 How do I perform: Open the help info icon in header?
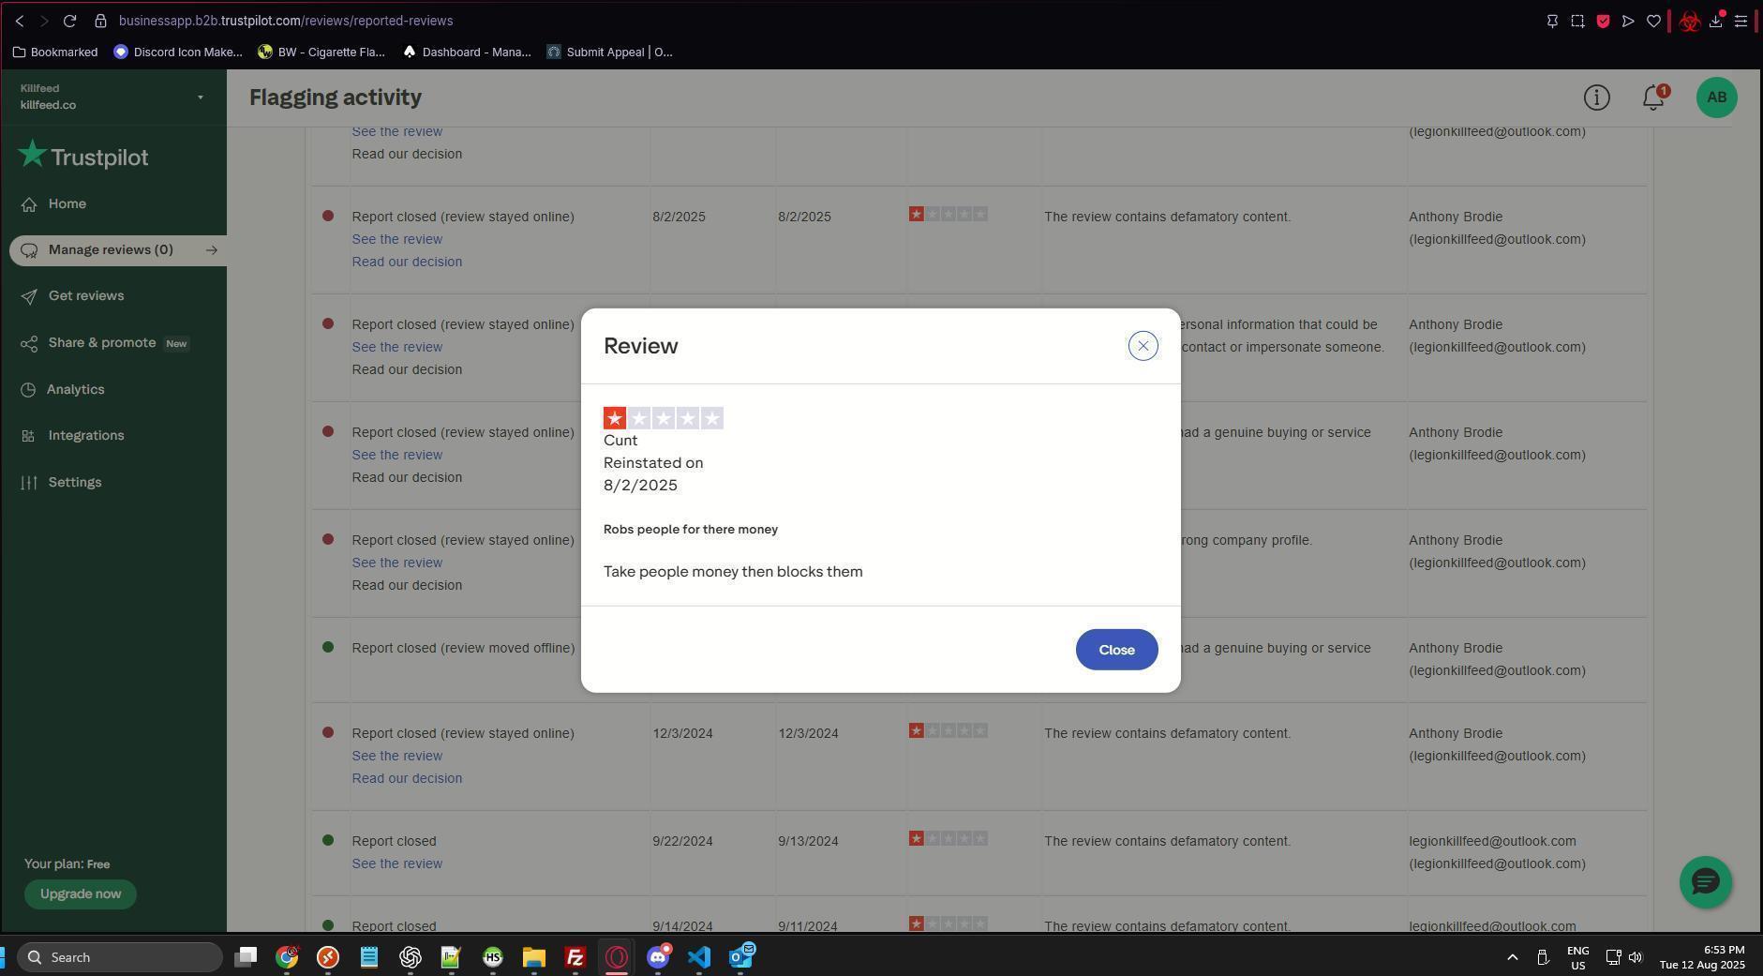point(1596,98)
